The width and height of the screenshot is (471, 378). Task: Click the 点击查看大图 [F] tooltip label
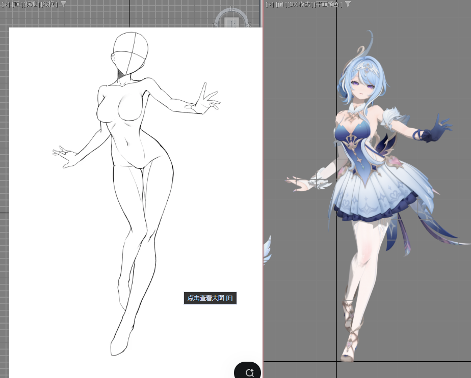(x=210, y=298)
